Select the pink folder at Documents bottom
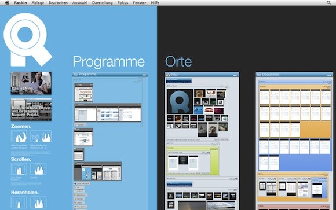This screenshot has width=336, height=210. tap(293, 207)
